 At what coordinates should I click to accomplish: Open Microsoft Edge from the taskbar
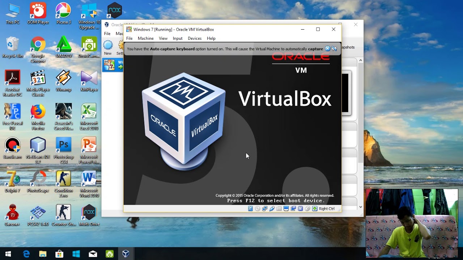click(26, 254)
